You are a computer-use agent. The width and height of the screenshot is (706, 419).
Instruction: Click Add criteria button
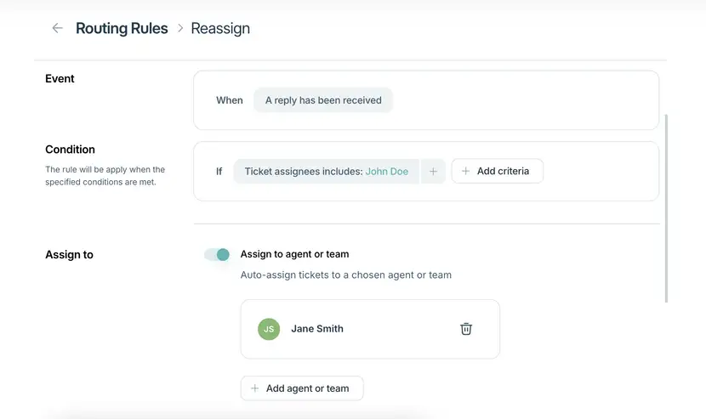(498, 171)
